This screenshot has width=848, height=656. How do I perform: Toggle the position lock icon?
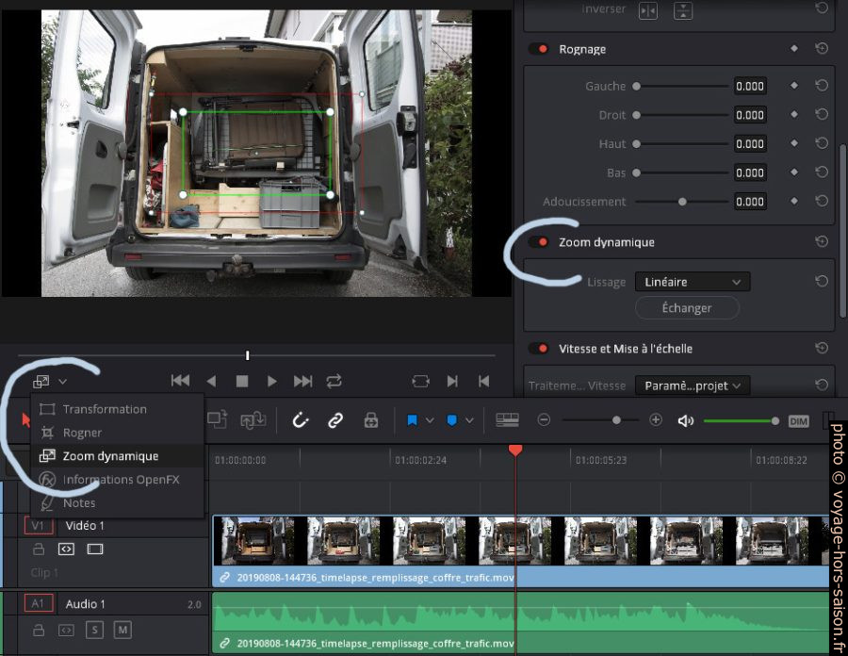pyautogui.click(x=371, y=420)
